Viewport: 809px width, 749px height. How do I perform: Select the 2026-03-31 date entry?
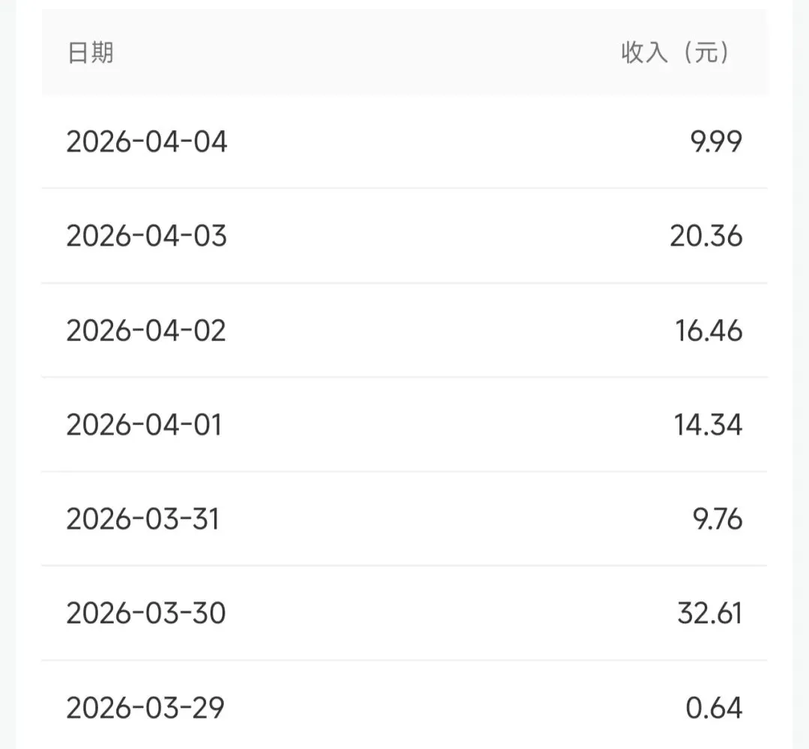pos(143,519)
